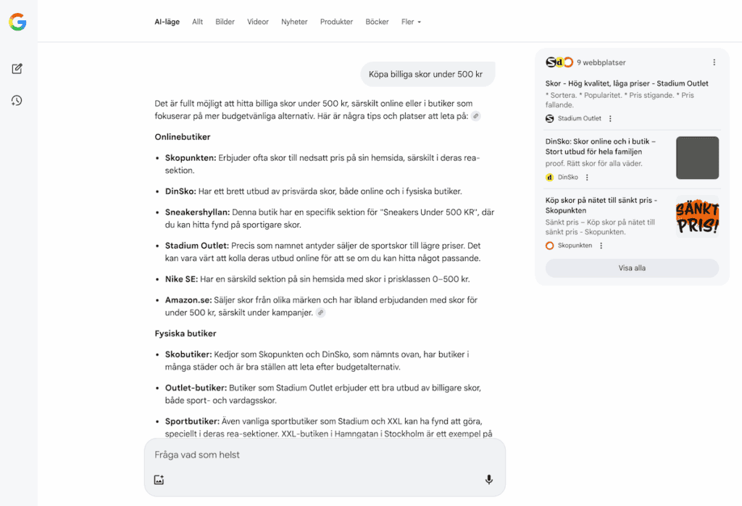The height and width of the screenshot is (506, 742).
Task: Start a new chat with the compose icon
Action: [x=17, y=69]
